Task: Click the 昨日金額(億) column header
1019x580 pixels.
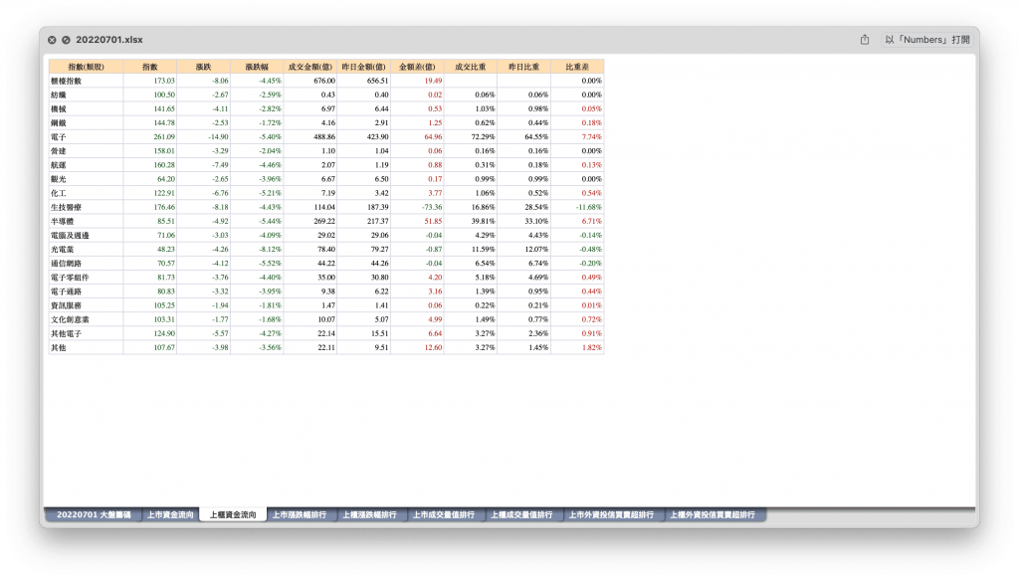Action: (x=364, y=67)
